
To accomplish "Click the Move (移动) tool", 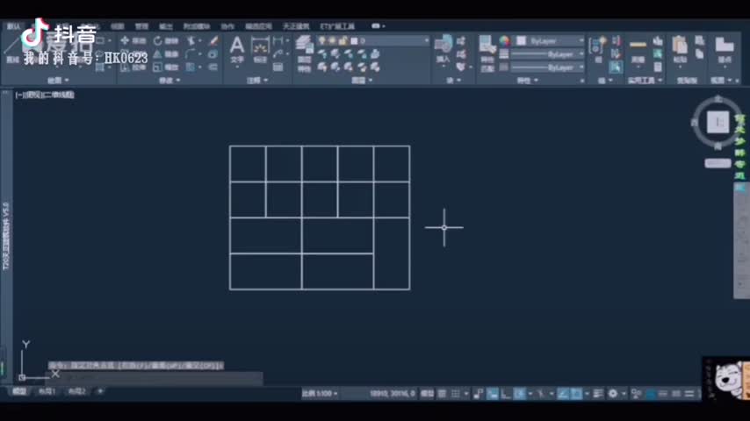I will [133, 40].
